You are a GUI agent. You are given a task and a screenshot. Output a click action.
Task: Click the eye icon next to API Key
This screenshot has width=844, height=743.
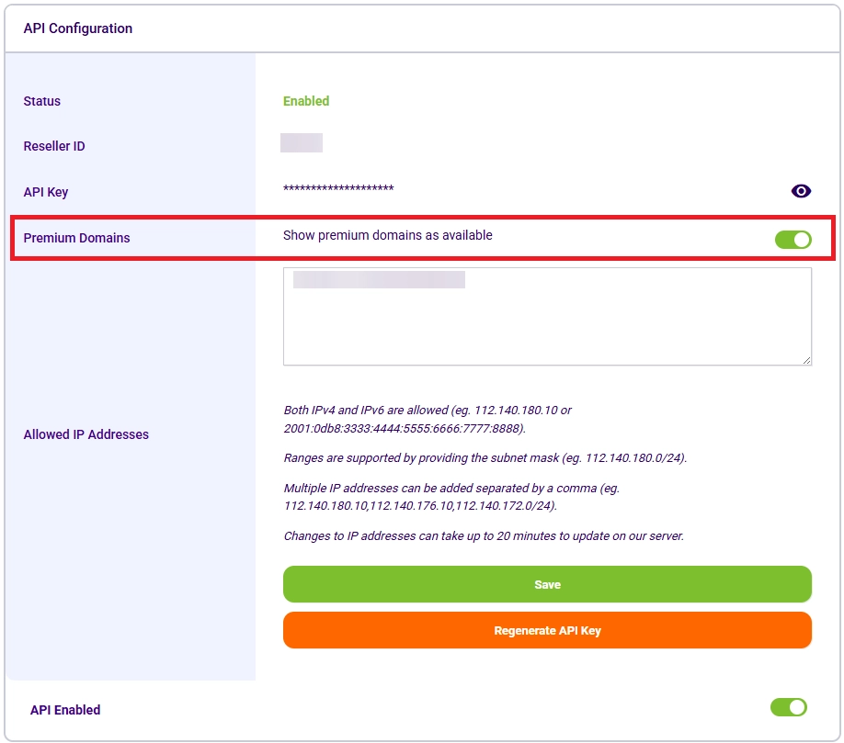(801, 190)
